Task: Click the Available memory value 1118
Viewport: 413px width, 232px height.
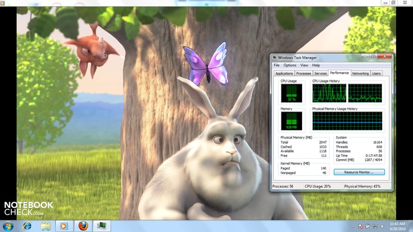Action: tap(323, 151)
